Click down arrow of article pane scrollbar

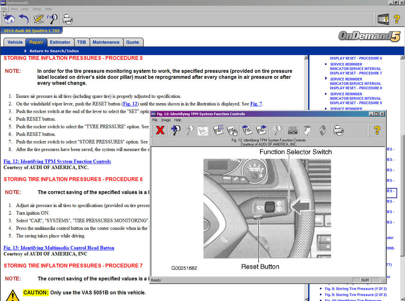[x=306, y=299]
